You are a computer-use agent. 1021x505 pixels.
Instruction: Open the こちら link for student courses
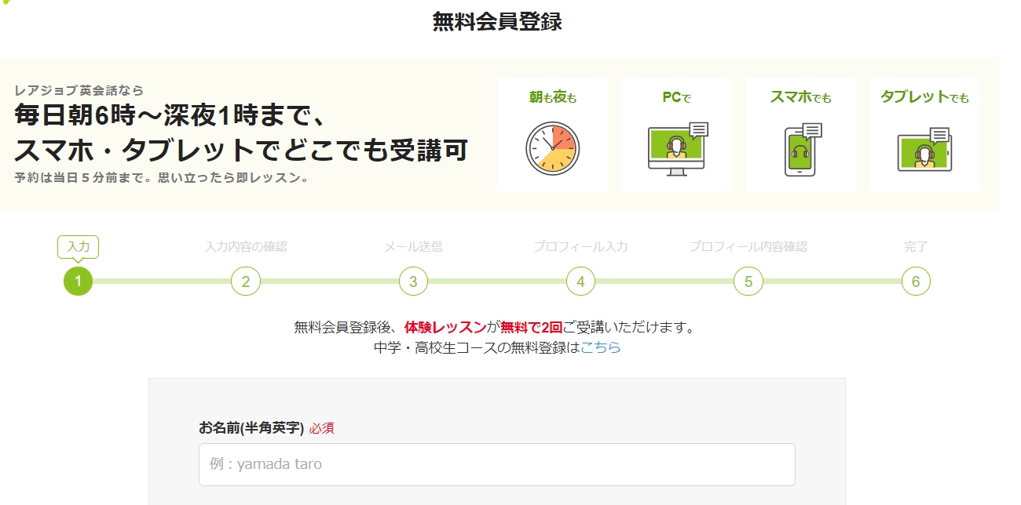click(601, 347)
